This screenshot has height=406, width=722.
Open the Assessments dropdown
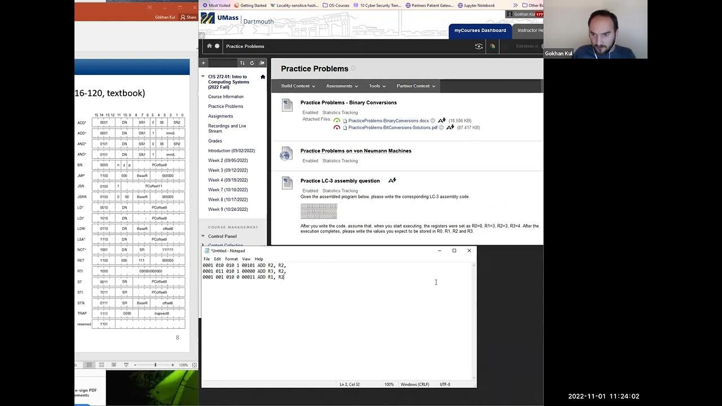342,86
